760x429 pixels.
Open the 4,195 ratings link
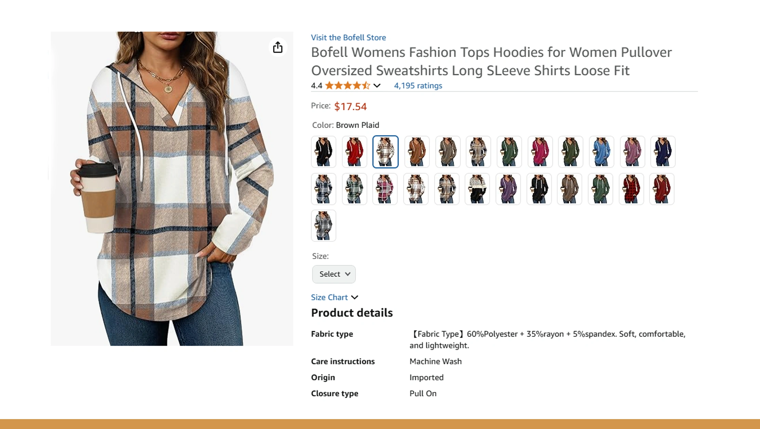417,86
